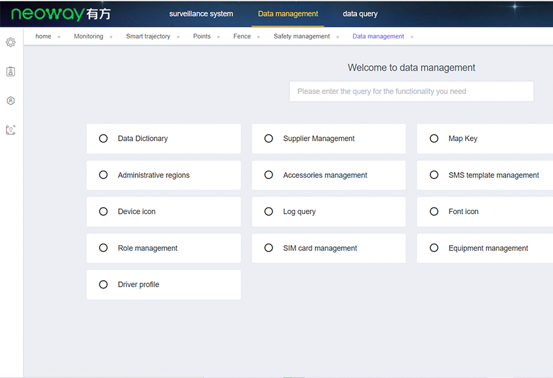Open the Log query card

pyautogui.click(x=328, y=212)
